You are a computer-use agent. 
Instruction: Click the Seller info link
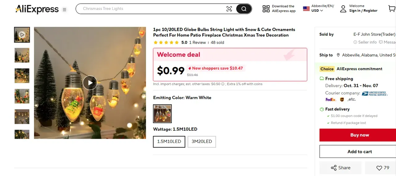tap(365, 42)
